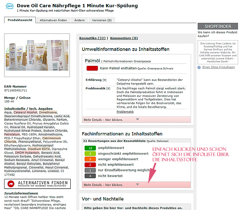Follow the underlined Problematik link
This screenshot has width=241, height=210.
[x=125, y=112]
